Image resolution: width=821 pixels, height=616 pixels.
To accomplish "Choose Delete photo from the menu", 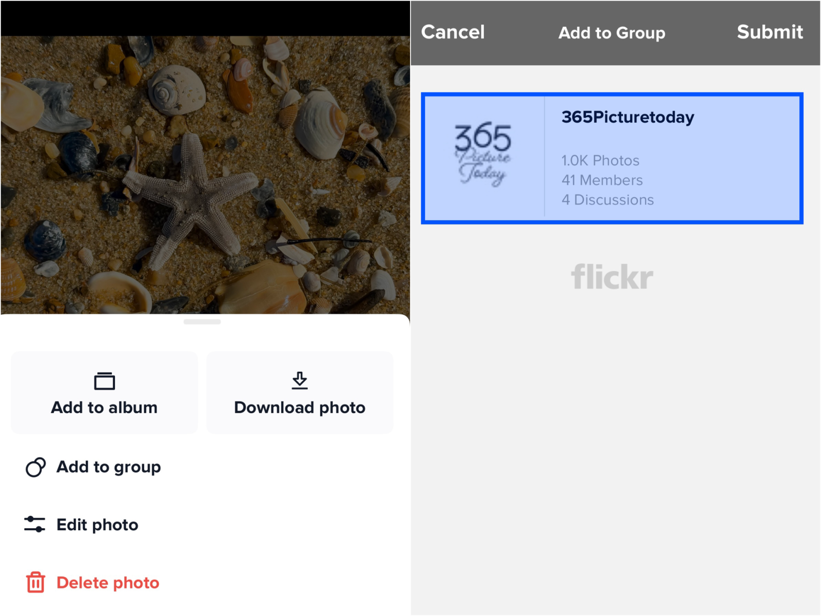I will [107, 582].
